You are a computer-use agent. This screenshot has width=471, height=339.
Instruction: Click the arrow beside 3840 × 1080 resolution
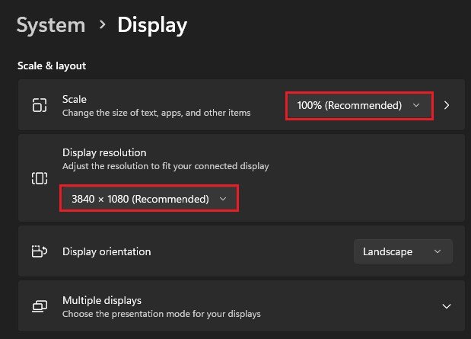click(x=222, y=199)
